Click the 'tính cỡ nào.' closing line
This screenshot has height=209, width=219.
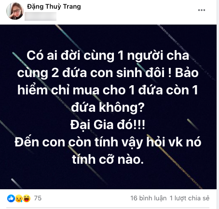pyautogui.click(x=108, y=159)
